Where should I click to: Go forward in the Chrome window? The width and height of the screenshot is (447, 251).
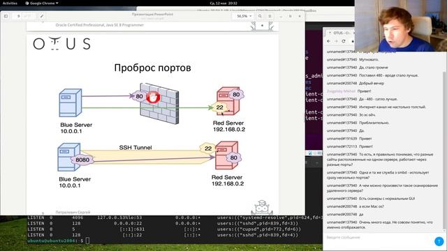click(x=336, y=41)
